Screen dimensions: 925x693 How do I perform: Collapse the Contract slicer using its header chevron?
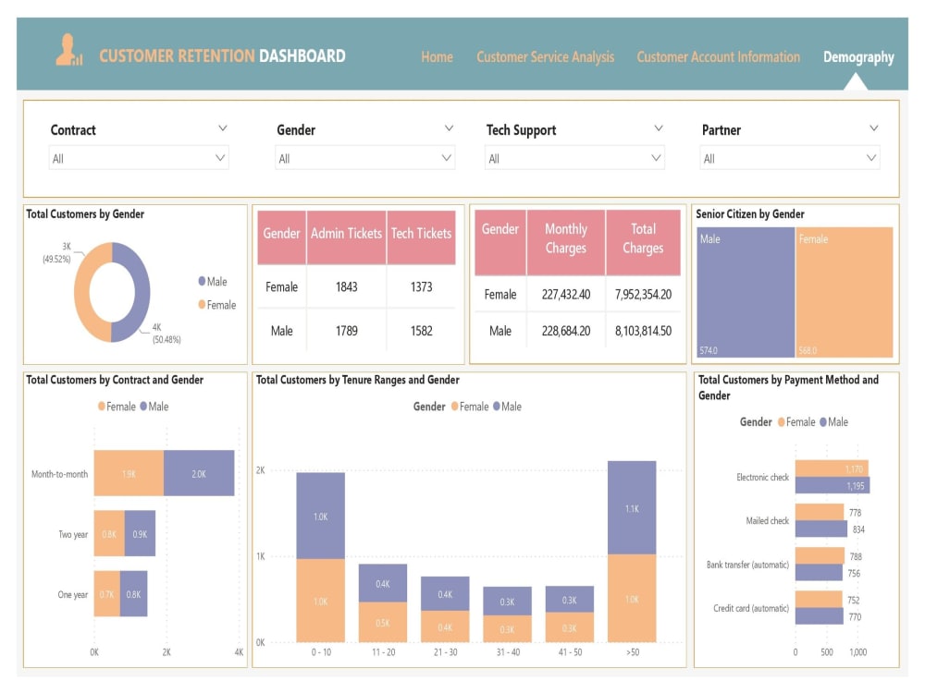[x=222, y=128]
